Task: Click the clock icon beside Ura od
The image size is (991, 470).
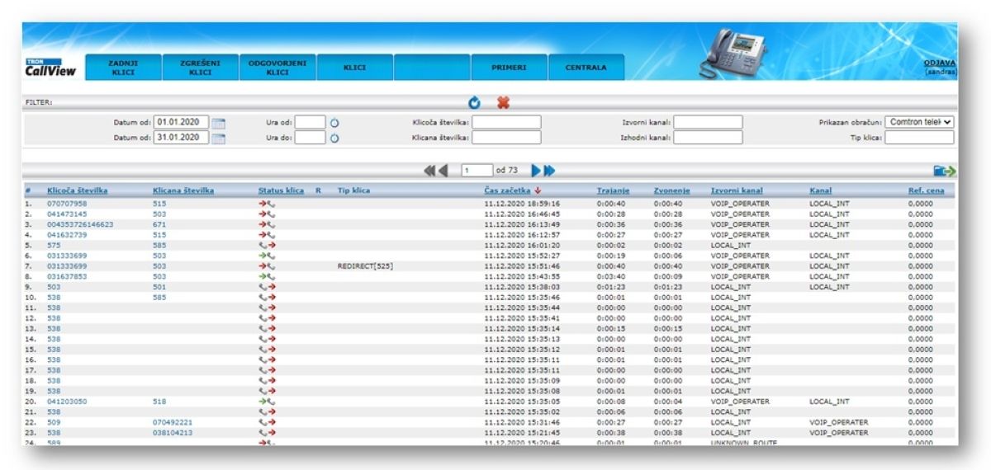Action: (x=336, y=123)
